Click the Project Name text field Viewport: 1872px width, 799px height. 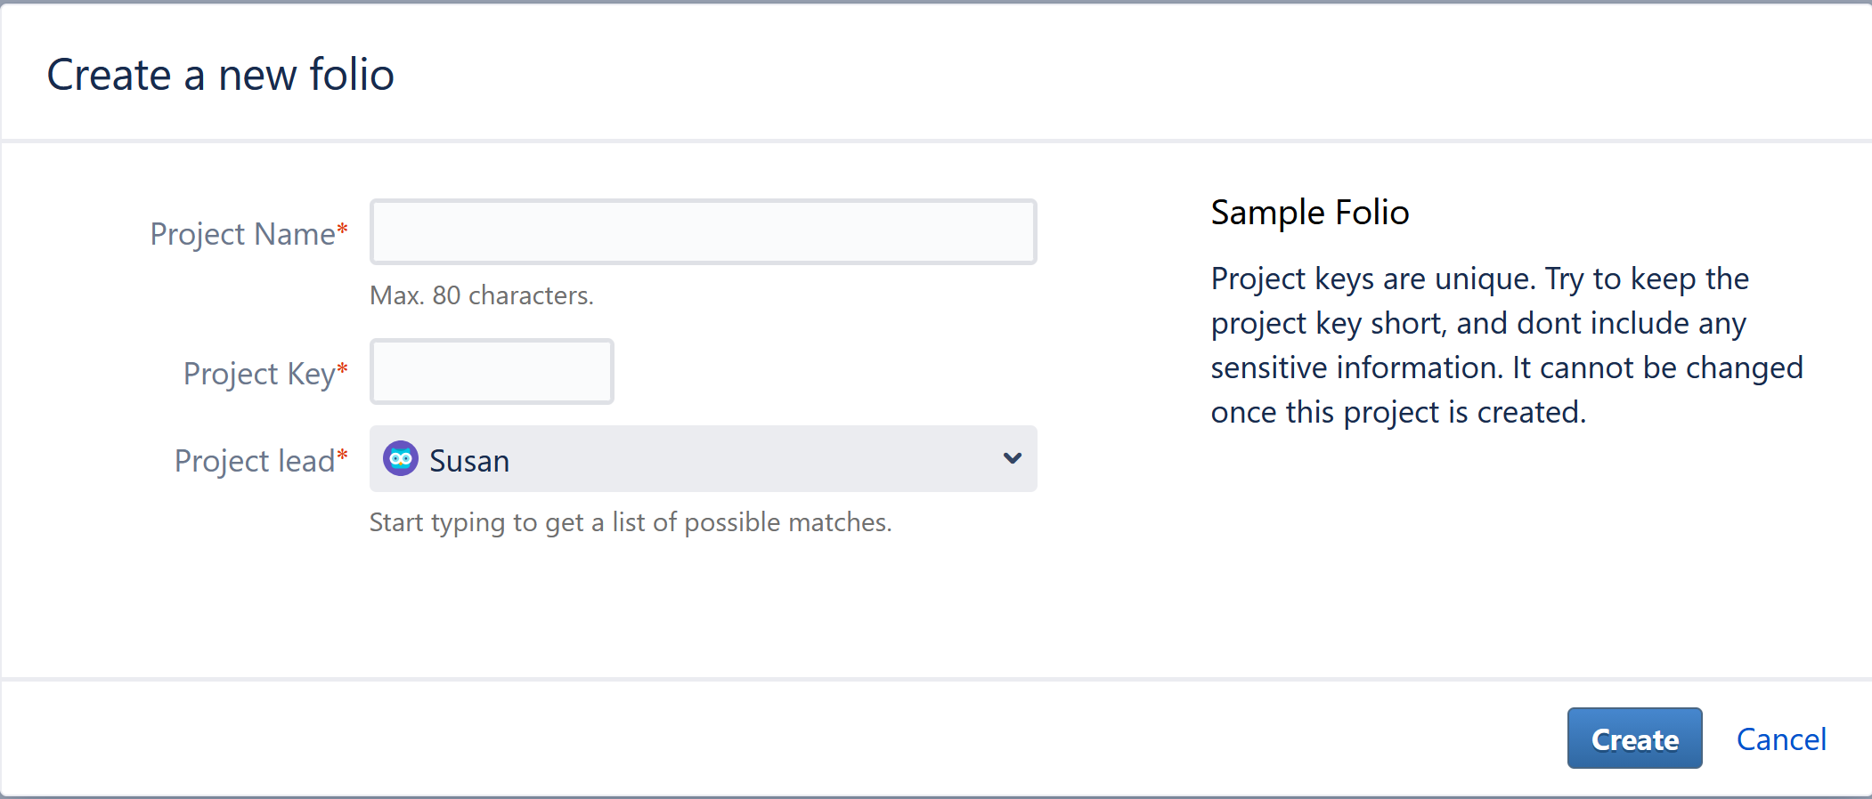click(703, 232)
